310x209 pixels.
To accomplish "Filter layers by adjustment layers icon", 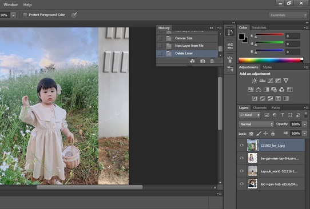I will coord(275,115).
